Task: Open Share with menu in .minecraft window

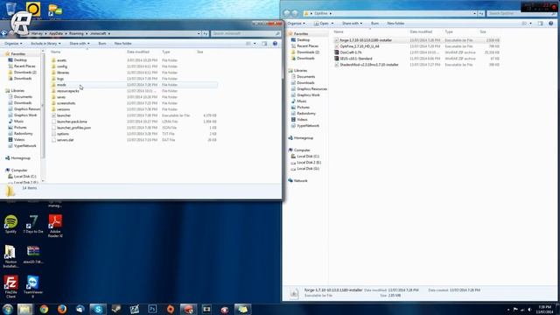Action: [x=80, y=44]
